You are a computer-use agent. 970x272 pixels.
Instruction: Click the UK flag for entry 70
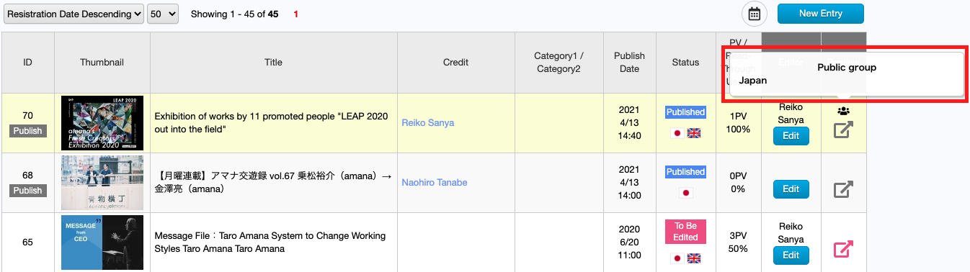(694, 133)
